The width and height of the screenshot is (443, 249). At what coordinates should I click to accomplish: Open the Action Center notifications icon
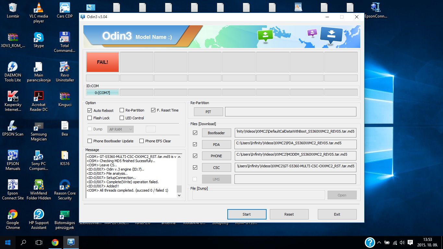(410, 242)
